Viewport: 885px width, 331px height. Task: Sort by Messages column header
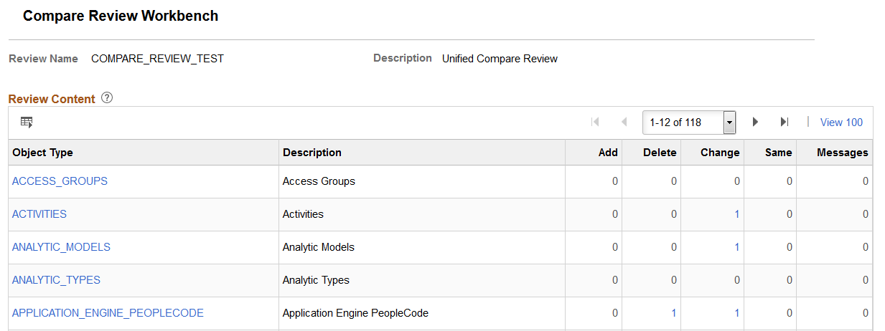[x=842, y=153]
